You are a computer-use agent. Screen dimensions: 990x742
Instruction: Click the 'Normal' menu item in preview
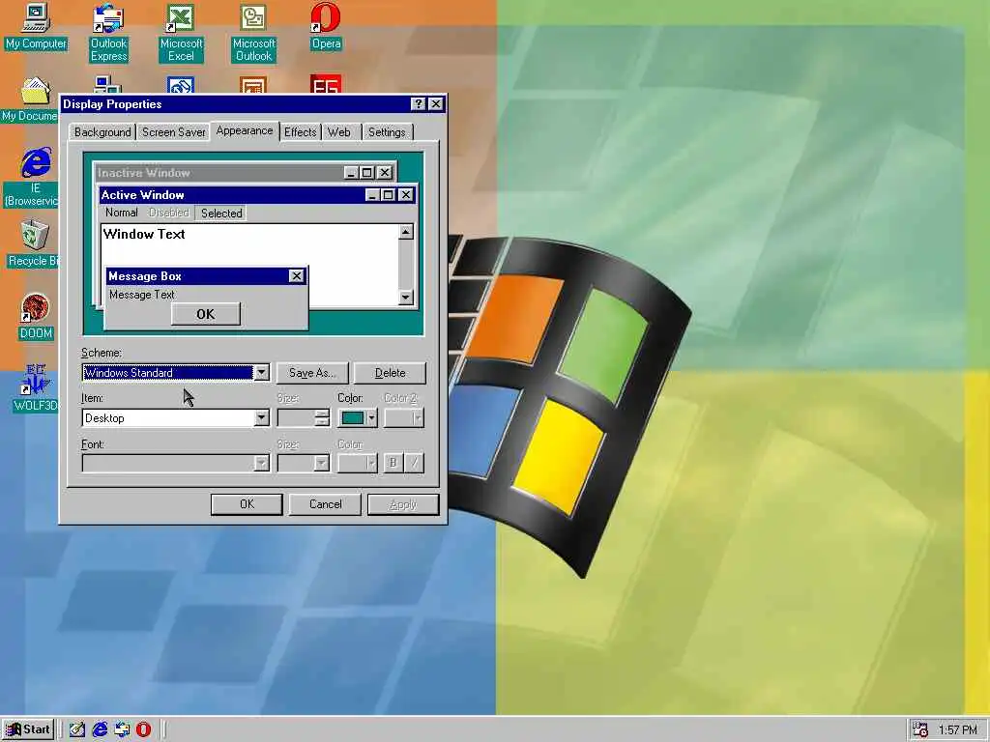point(121,213)
